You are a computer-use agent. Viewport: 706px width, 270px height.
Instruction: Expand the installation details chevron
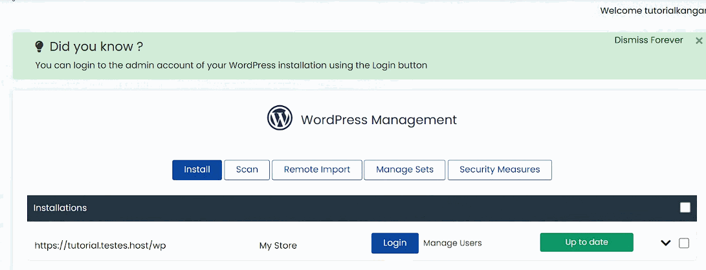(x=665, y=244)
